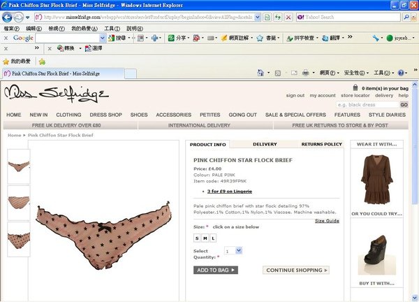419x302 pixels.
Task: Select size M
Action: pos(205,238)
